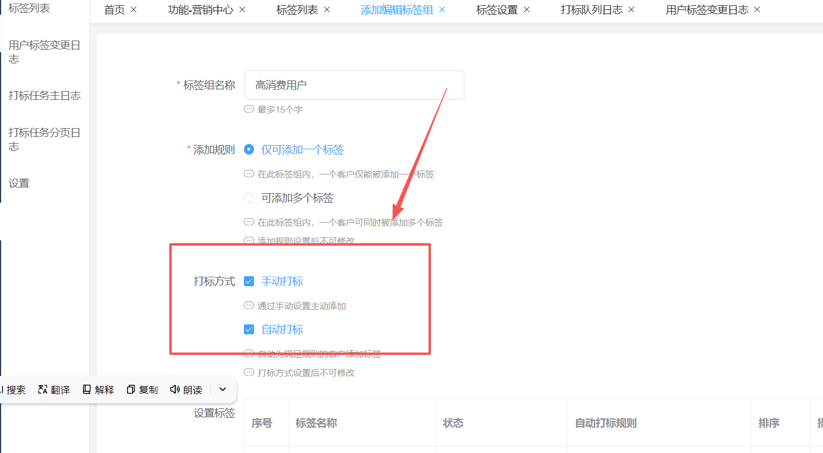The width and height of the screenshot is (823, 453).
Task: Open 打标任务主日志 in the left sidebar
Action: click(45, 96)
